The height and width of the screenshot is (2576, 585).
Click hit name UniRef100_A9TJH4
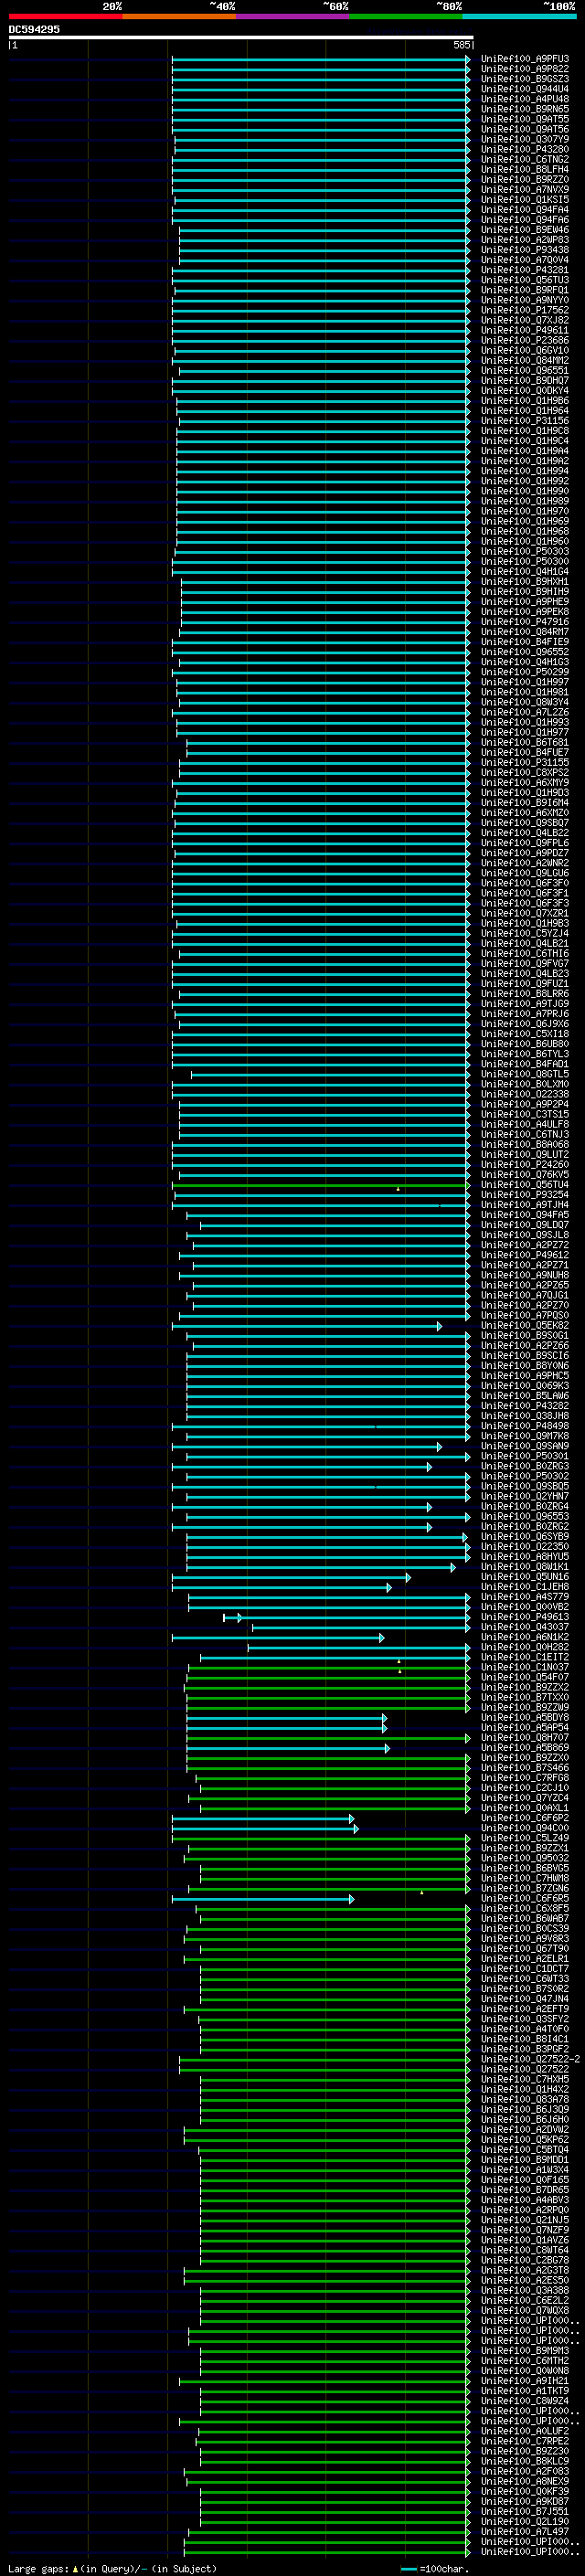pos(525,1205)
